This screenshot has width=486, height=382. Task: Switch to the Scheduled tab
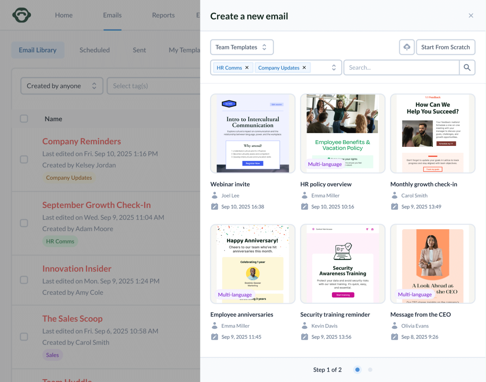(95, 50)
